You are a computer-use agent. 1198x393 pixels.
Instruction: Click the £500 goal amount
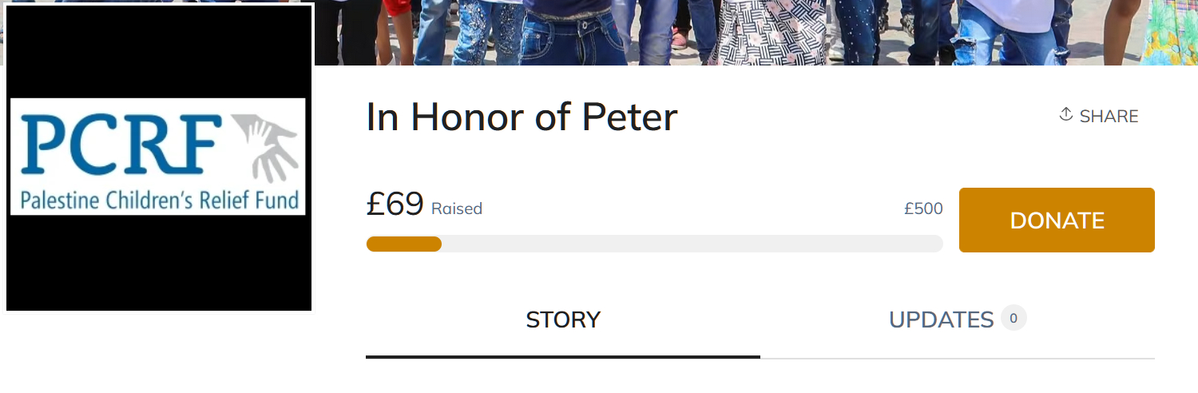click(x=923, y=208)
